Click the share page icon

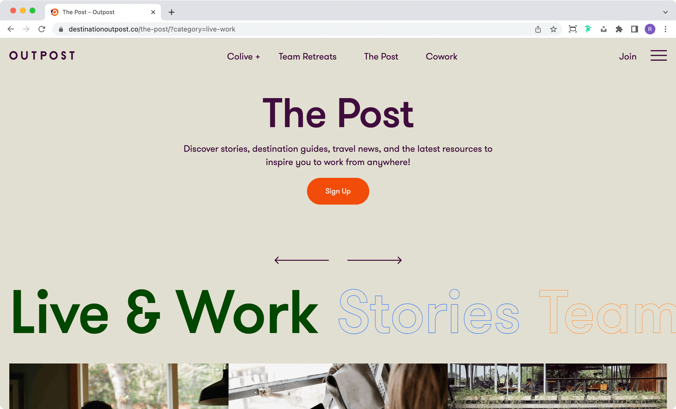(x=538, y=29)
